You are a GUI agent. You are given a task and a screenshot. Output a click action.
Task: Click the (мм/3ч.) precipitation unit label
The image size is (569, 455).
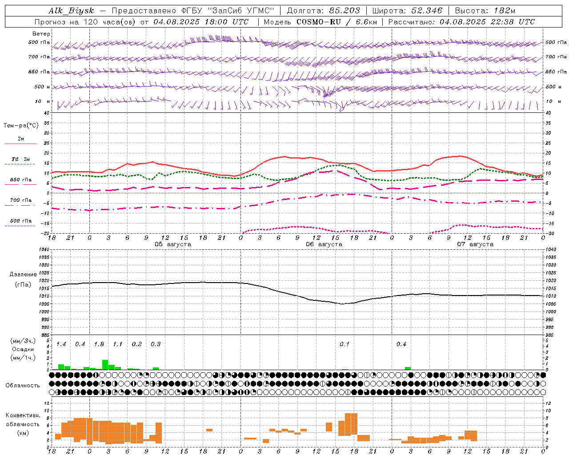coord(23,341)
